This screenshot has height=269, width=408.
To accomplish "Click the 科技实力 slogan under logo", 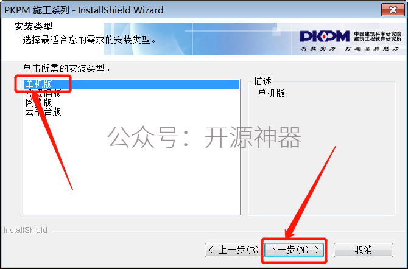I will point(318,49).
